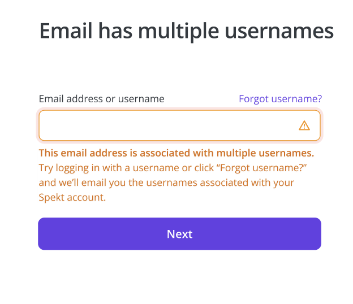
Task: Open username recovery via Forgot username?
Action: tap(280, 99)
